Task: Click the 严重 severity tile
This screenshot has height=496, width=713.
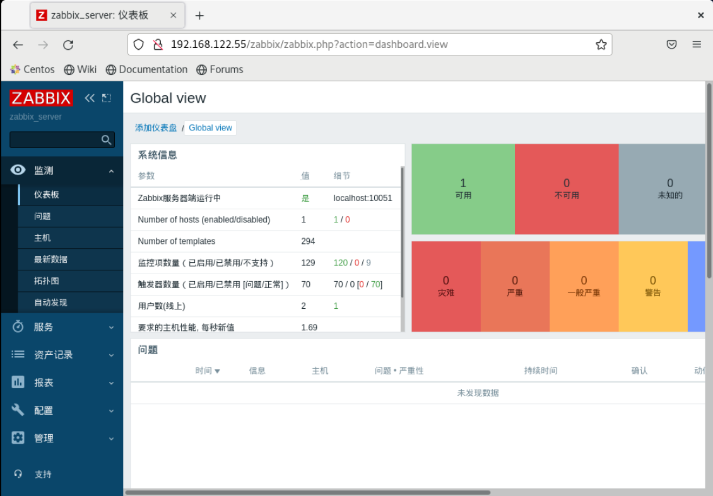Action: pos(515,286)
